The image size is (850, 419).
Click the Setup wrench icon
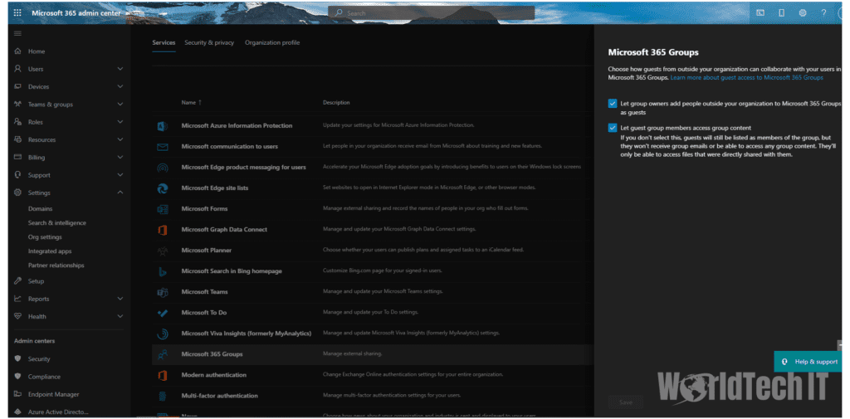pyautogui.click(x=18, y=280)
